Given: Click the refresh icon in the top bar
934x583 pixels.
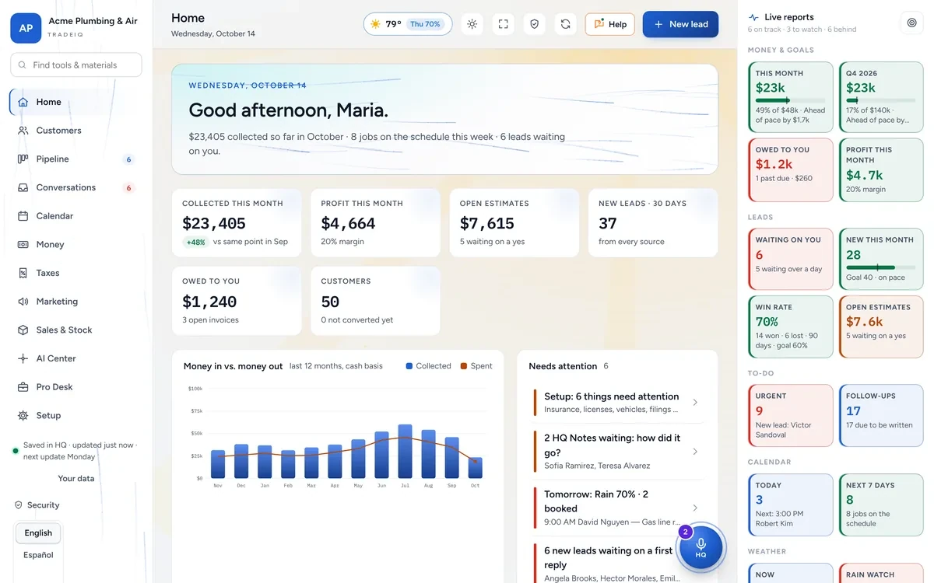Looking at the screenshot, I should (565, 24).
